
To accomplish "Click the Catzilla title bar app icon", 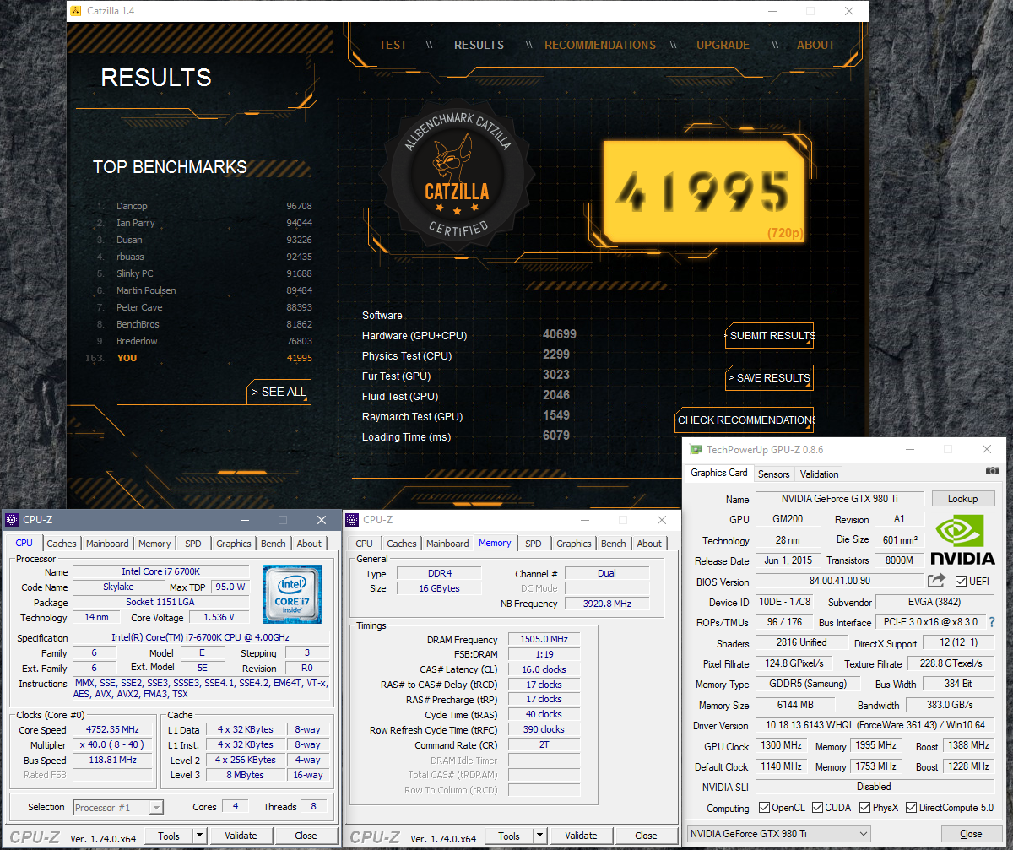I will coord(77,11).
